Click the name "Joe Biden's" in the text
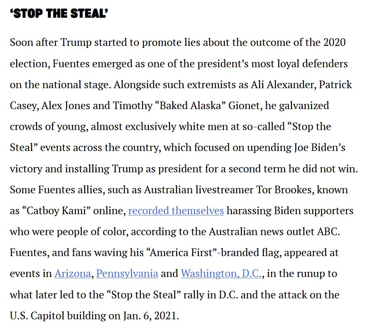375x333 pixels. coord(319,147)
